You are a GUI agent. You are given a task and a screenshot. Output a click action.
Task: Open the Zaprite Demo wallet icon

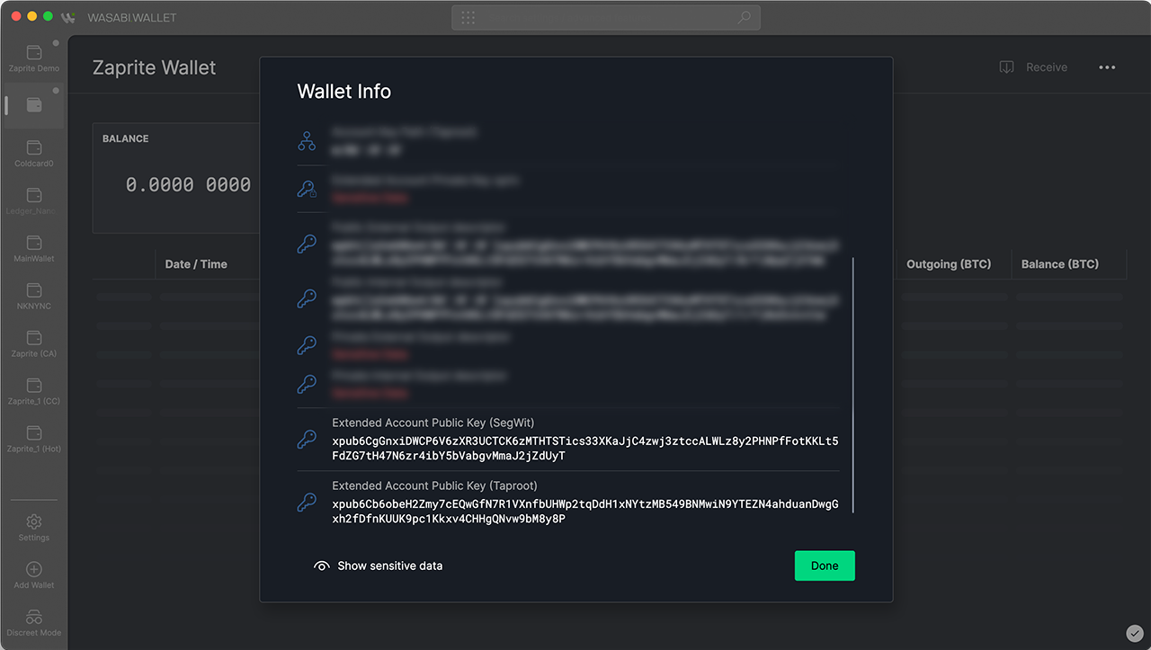coord(34,53)
